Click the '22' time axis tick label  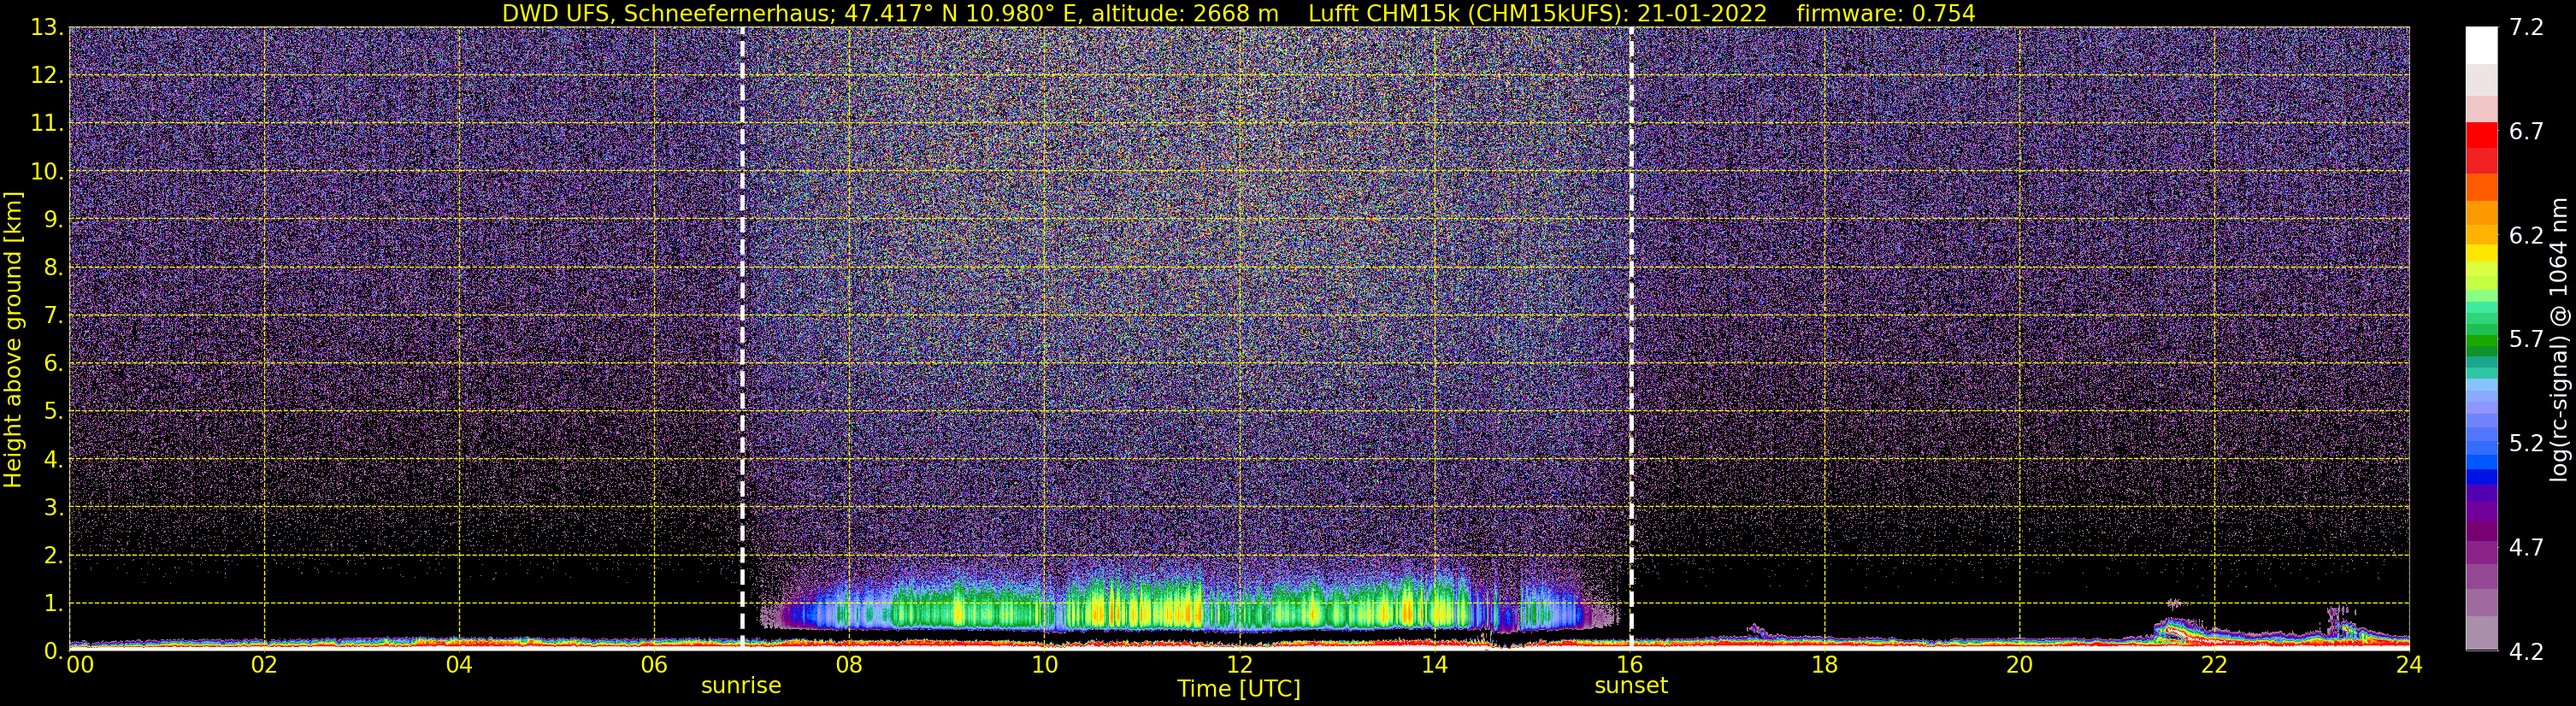click(2214, 665)
